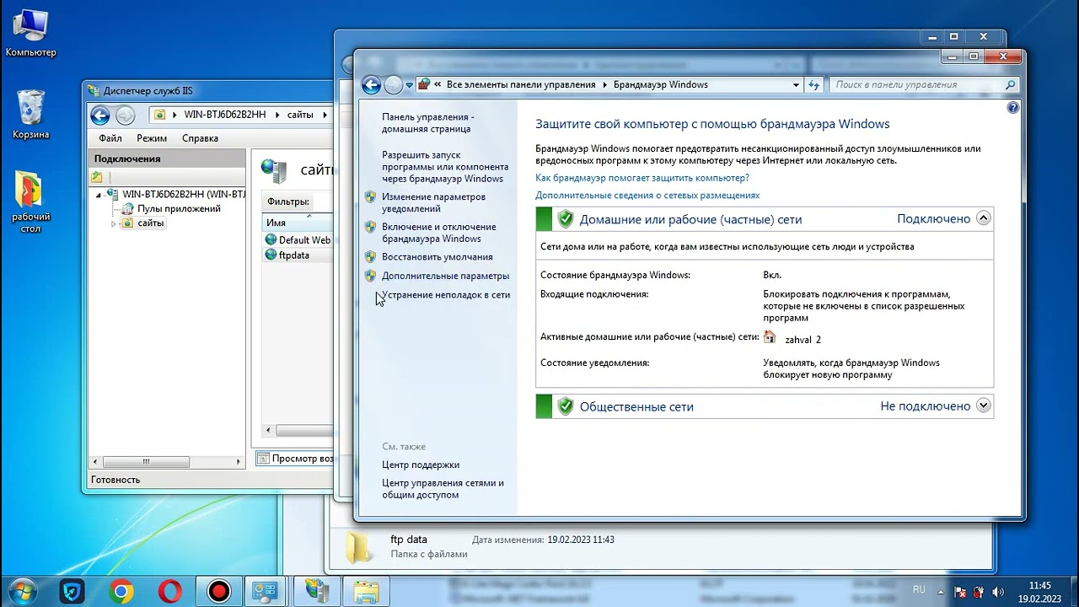
Task: Select 'Пулы приложений' tree item
Action: (179, 209)
